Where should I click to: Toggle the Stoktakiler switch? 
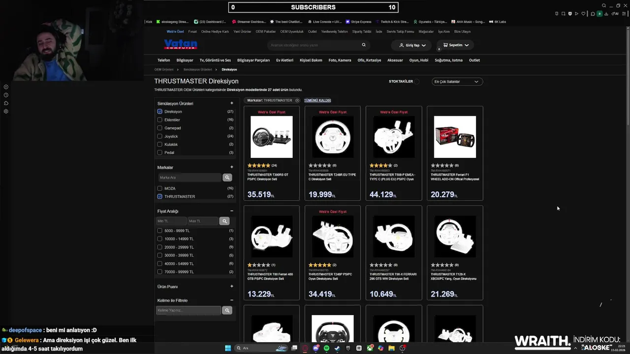417,82
